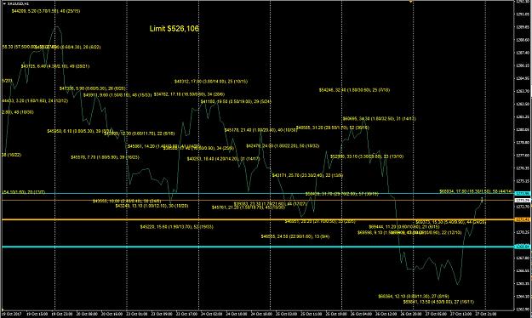The image size is (532, 318).
Task: Click the '23 Oct 17:00' time axis label
Action: pyautogui.click(x=186, y=315)
